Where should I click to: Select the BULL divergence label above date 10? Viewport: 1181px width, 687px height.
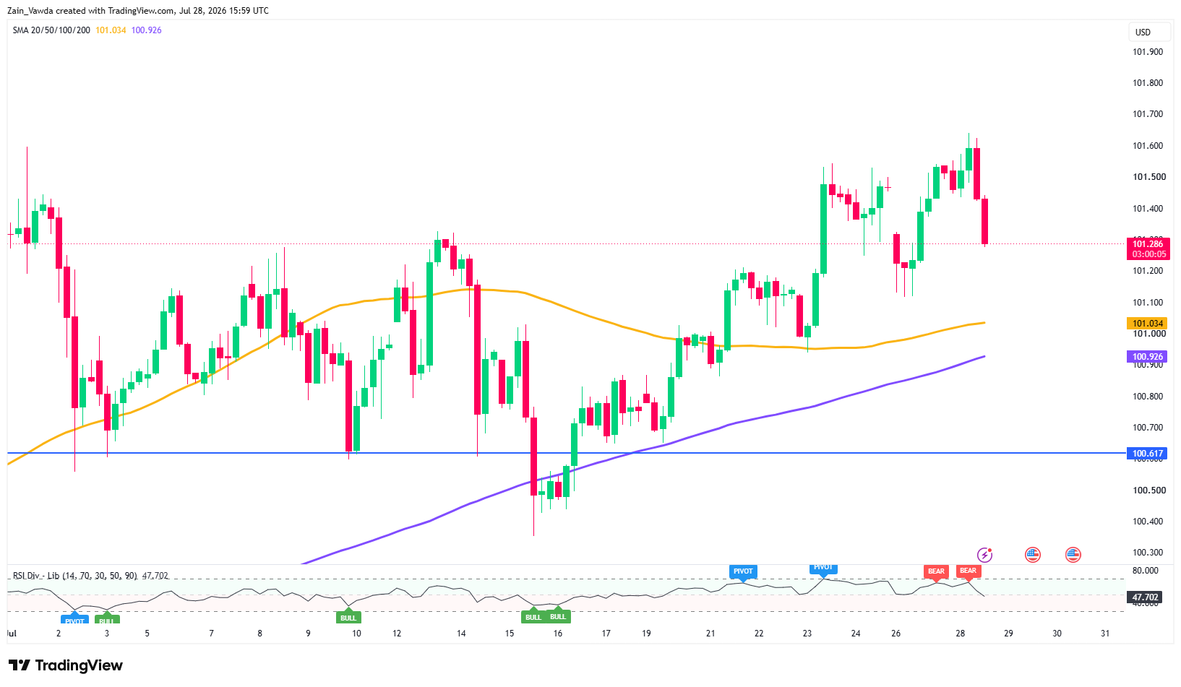coord(348,617)
